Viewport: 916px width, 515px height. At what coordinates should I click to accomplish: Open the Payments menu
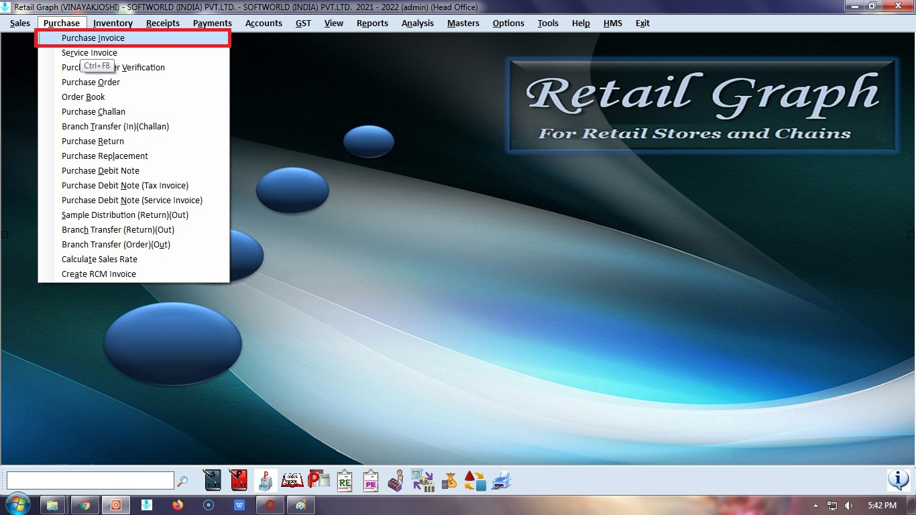(x=213, y=23)
